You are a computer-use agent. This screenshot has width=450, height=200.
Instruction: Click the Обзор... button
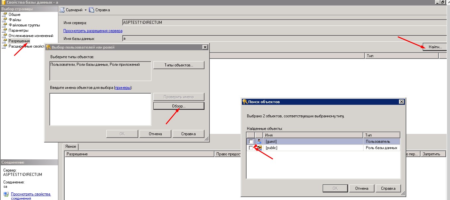179,106
